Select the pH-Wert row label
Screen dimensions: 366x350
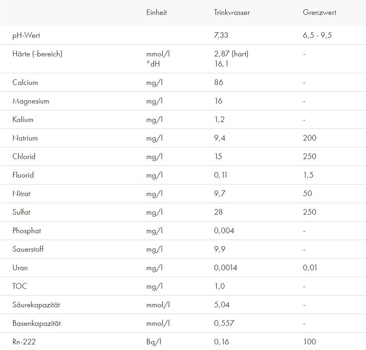[x=26, y=35]
